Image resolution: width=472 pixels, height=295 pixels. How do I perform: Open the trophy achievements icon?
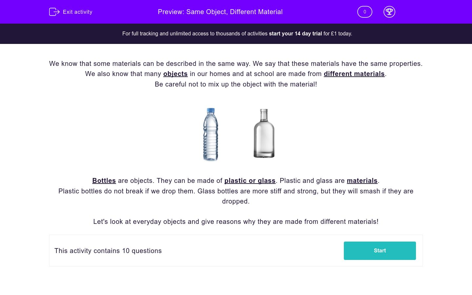389,12
